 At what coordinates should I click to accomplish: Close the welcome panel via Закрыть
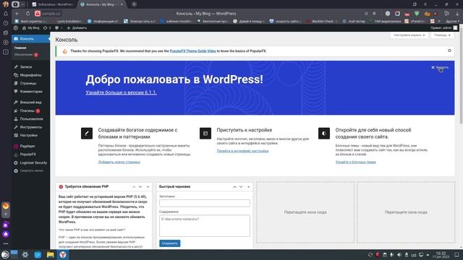tap(440, 67)
